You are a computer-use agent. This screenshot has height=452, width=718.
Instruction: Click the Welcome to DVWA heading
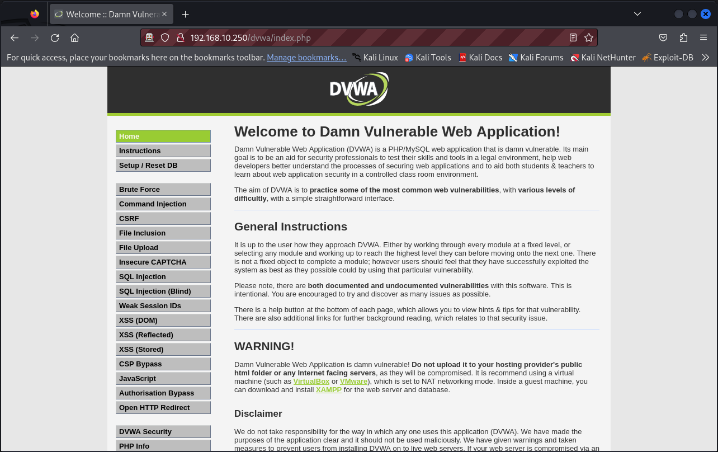click(x=397, y=131)
